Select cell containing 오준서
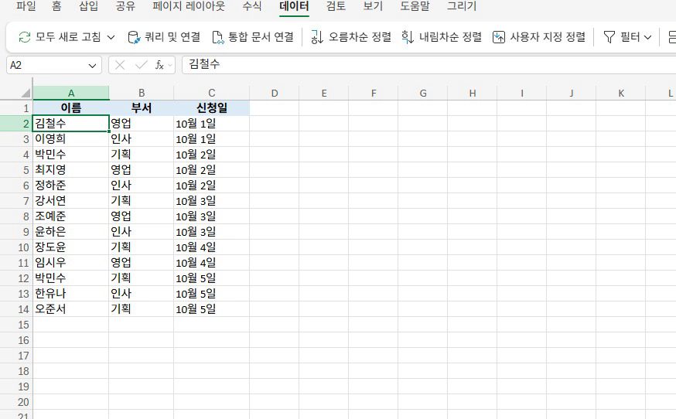Image resolution: width=676 pixels, height=419 pixels. [x=71, y=308]
